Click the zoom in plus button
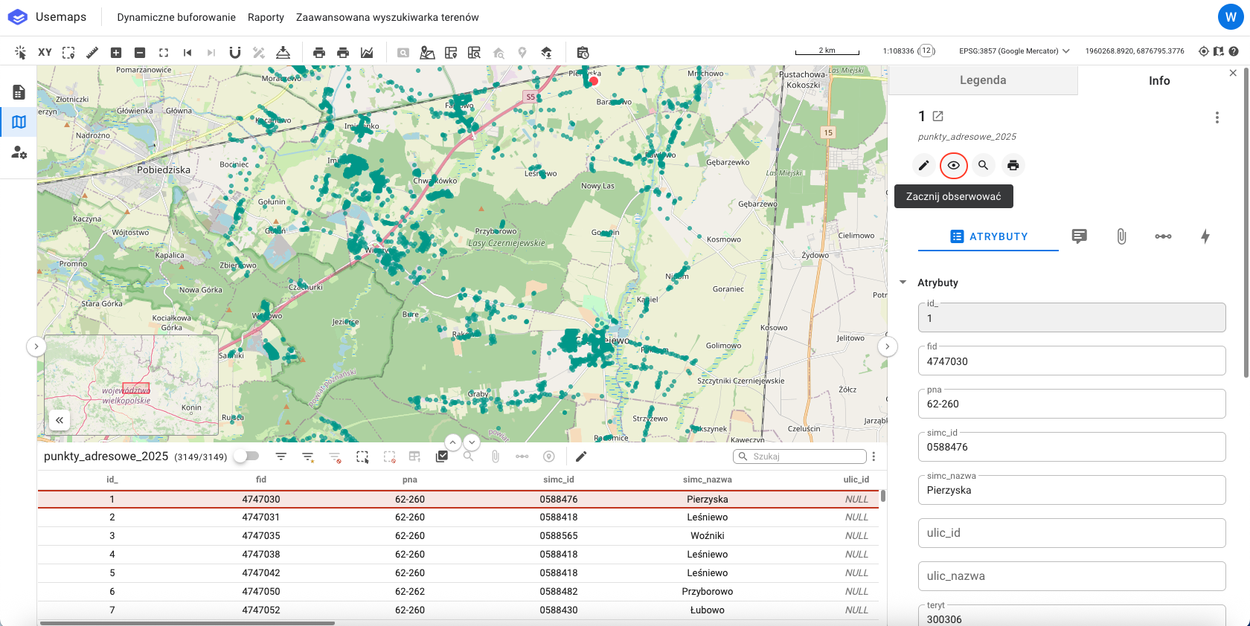Image resolution: width=1250 pixels, height=626 pixels. click(x=116, y=52)
